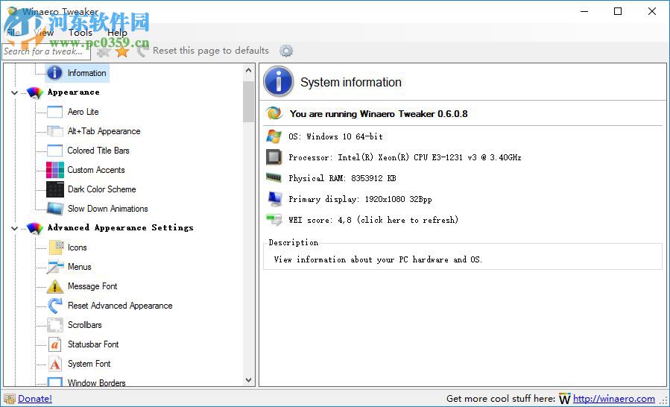Open the Help menu
Viewport: 670px width, 407px height.
point(117,33)
